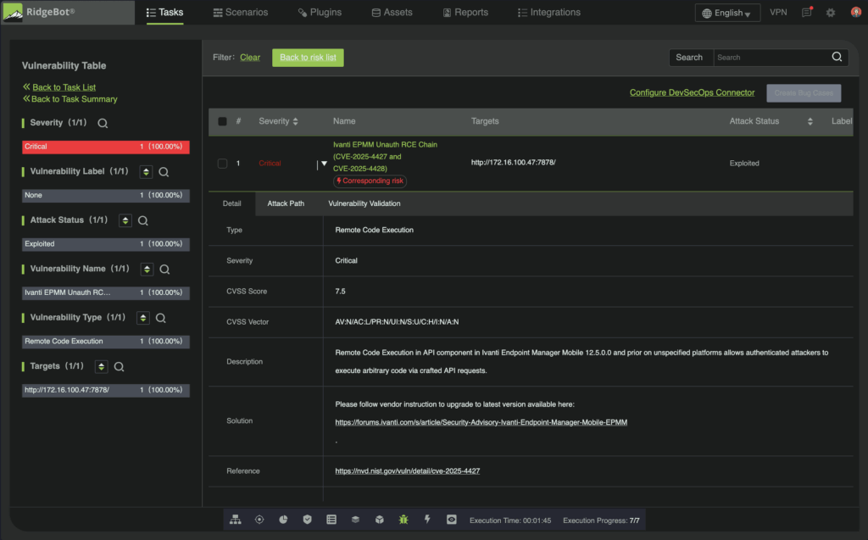Open the pie chart icon in bottom bar

click(283, 520)
